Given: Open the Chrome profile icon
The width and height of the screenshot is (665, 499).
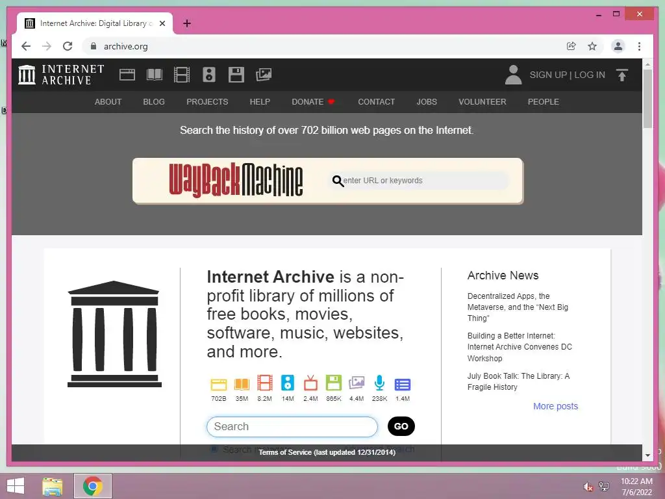Looking at the screenshot, I should tap(618, 46).
